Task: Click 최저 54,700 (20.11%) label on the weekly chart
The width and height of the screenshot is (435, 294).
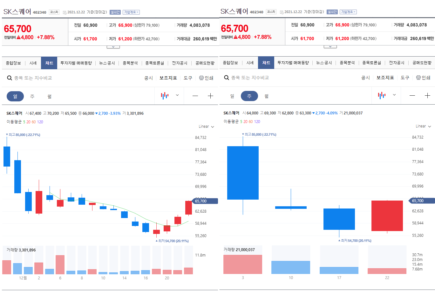Action: [x=355, y=241]
